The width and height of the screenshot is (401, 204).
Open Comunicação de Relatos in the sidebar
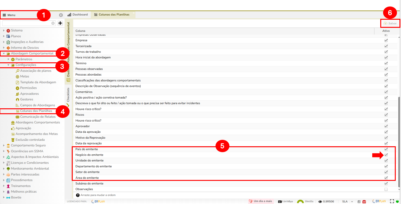click(x=38, y=117)
